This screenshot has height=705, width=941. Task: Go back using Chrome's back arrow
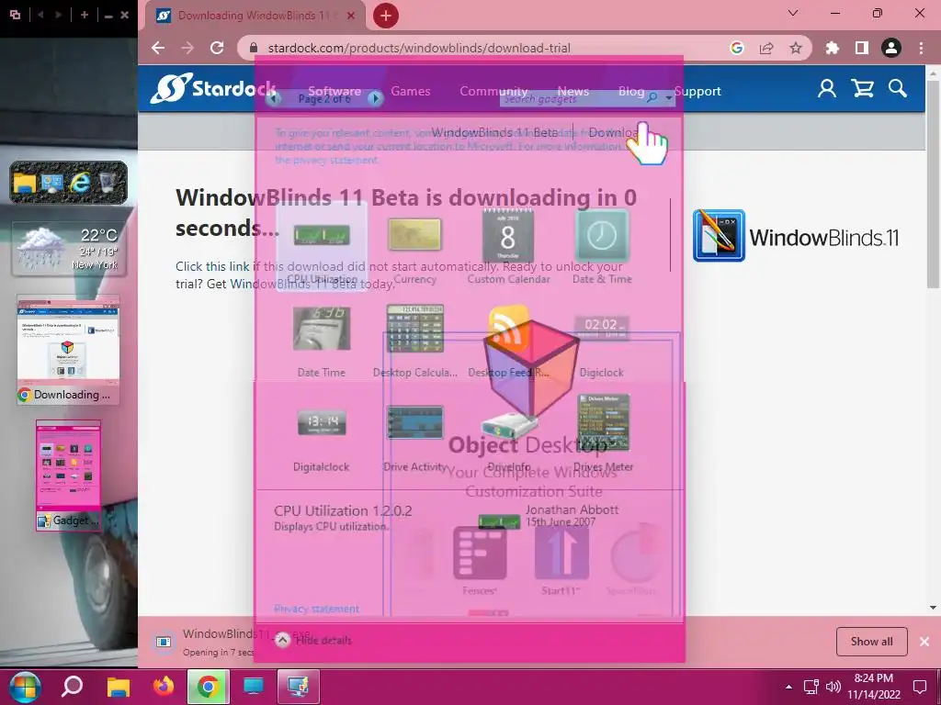click(x=158, y=48)
